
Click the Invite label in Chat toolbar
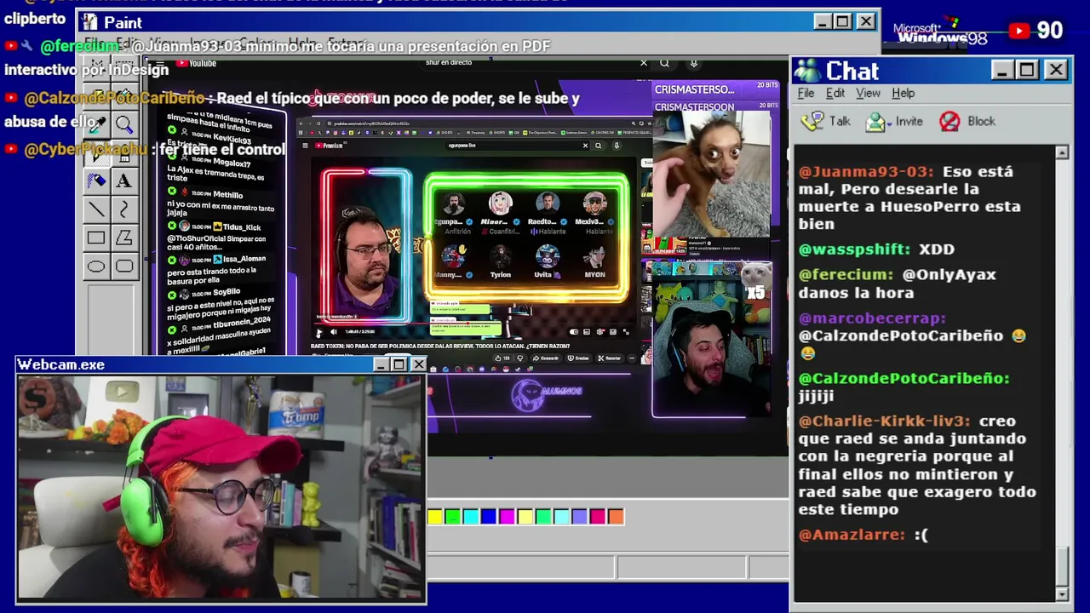coord(909,122)
